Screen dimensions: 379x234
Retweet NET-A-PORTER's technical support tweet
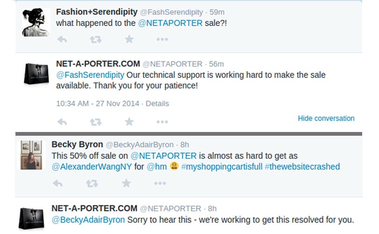[95, 122]
